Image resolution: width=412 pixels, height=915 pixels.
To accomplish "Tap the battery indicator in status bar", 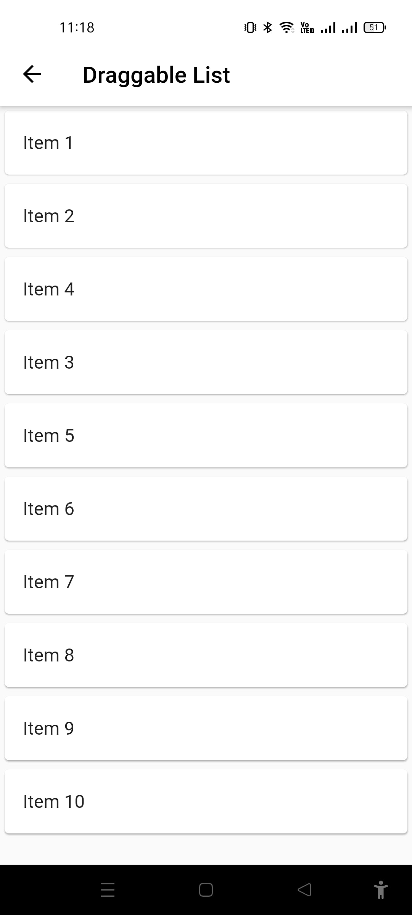I will coord(375,27).
